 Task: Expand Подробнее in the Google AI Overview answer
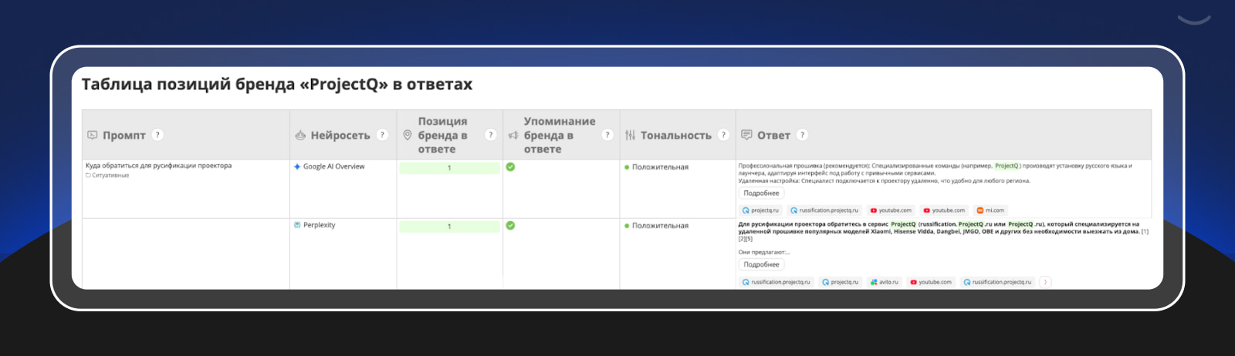761,193
